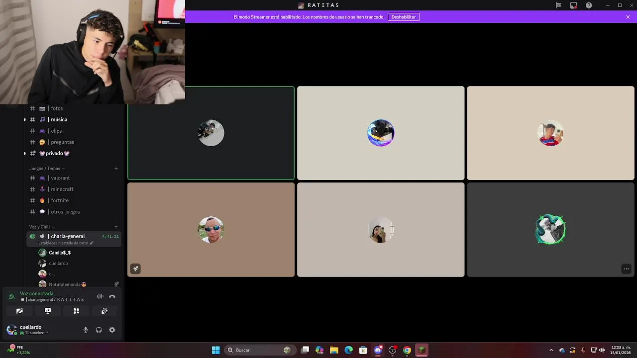Collapse the Juegos / Temas category

point(46,169)
